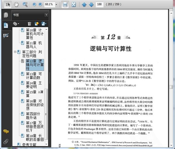The height and width of the screenshot is (149, 175).
Task: Collapse the 第三部分 判定性问题 bookmark node
Action: click(x=15, y=52)
